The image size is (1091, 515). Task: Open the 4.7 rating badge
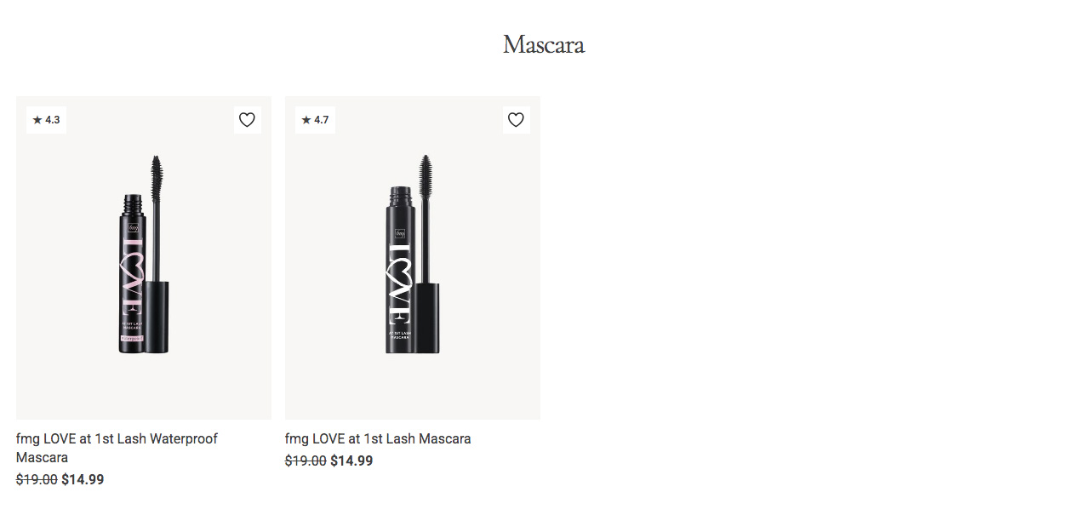pos(315,120)
